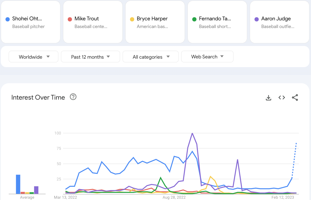Click the 'American bas...' subtitle text
The width and height of the screenshot is (311, 200).
pyautogui.click(x=152, y=26)
